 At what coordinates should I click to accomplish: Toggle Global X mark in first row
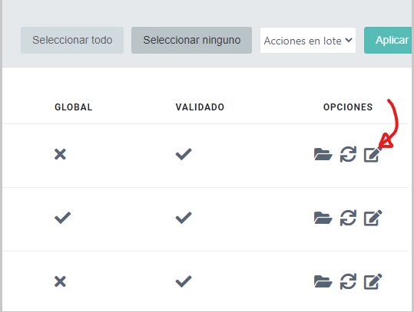coord(60,154)
